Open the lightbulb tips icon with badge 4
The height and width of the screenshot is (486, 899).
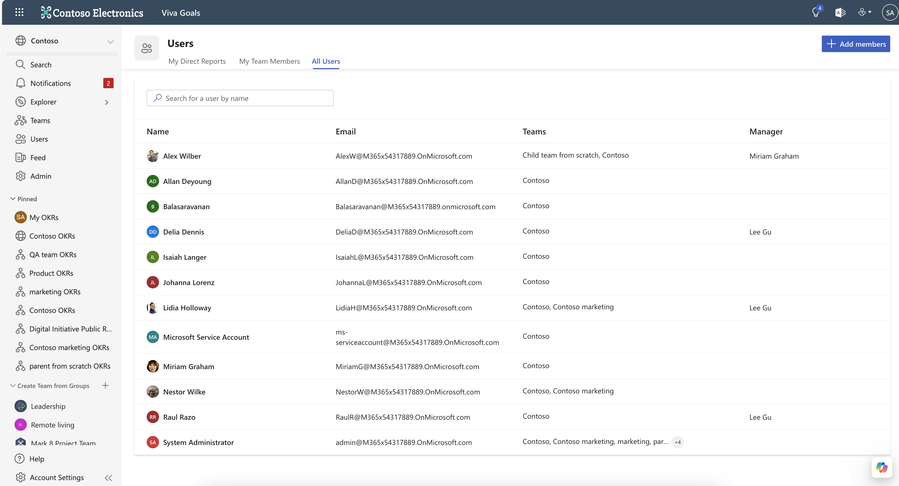click(x=816, y=12)
